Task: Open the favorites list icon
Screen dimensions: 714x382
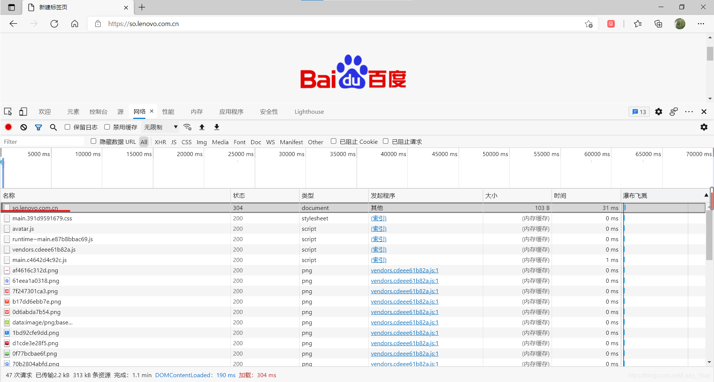Action: click(x=638, y=24)
